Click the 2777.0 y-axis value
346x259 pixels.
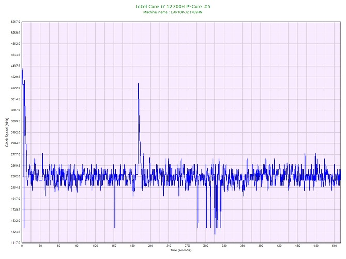click(x=15, y=154)
